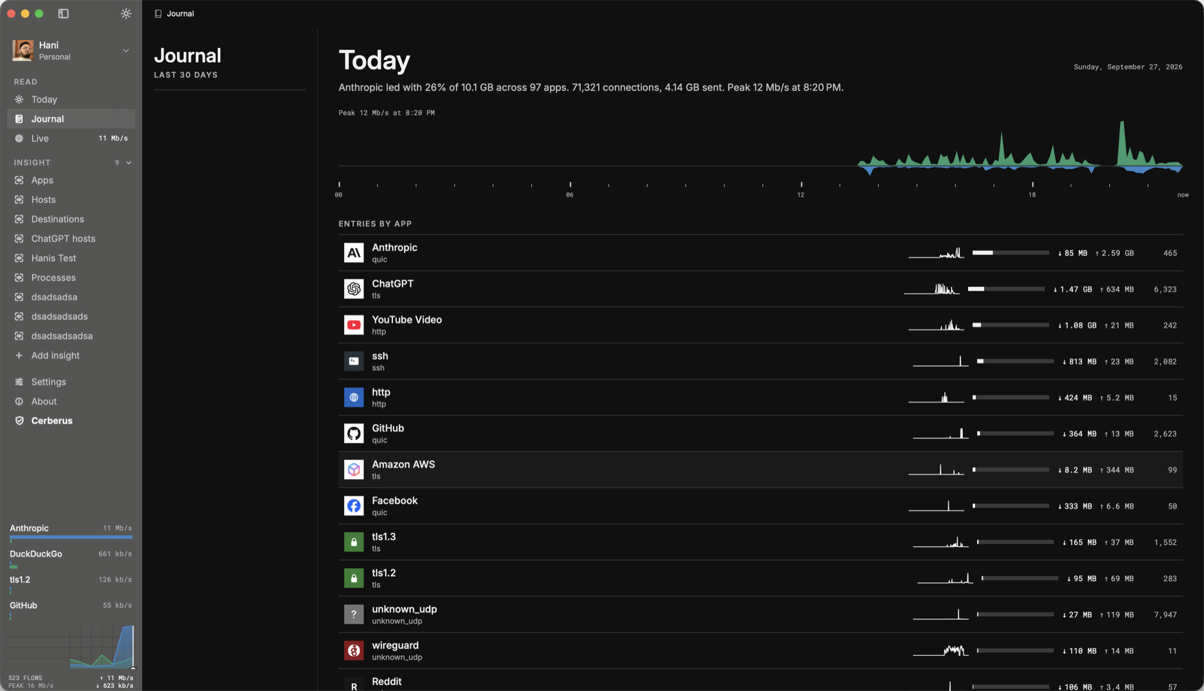Click the Anthropic app logo icon
This screenshot has width=1204, height=691.
point(354,253)
